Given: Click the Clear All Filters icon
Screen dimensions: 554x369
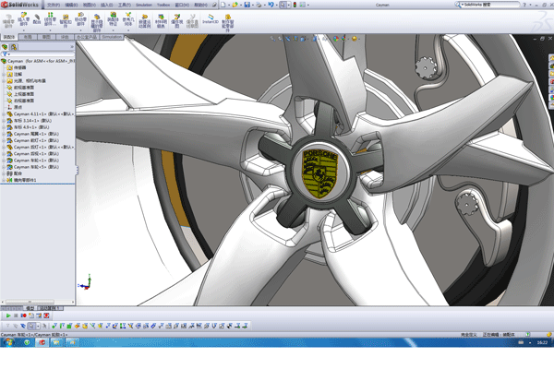Looking at the screenshot, I should (x=16, y=326).
